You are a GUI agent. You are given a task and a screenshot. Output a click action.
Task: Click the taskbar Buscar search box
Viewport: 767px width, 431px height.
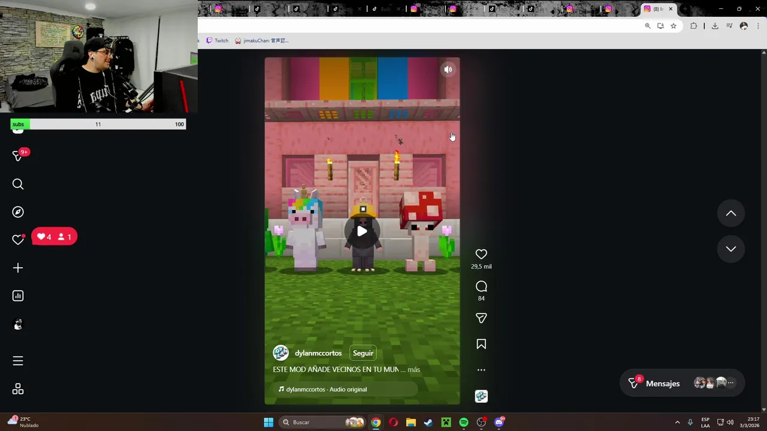coord(323,423)
